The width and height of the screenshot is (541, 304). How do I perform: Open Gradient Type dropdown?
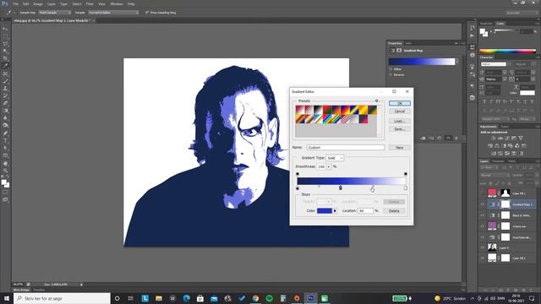point(335,158)
